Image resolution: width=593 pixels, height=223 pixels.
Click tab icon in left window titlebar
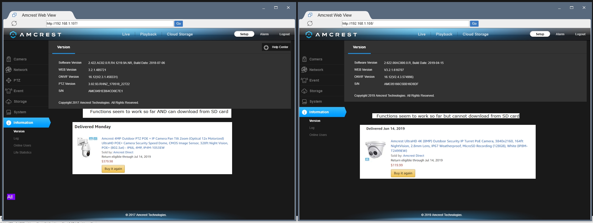(x=14, y=15)
